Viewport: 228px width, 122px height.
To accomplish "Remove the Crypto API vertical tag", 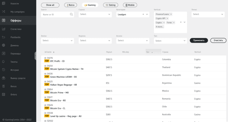I will pos(167,18).
